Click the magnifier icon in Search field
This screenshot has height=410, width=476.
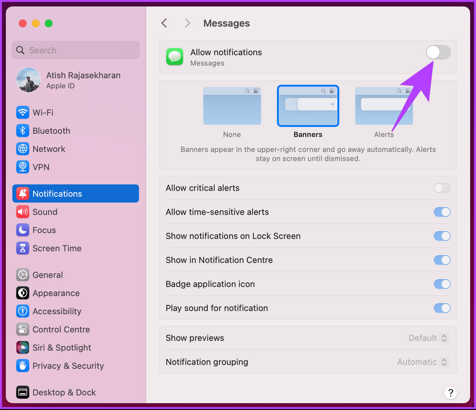coord(20,50)
